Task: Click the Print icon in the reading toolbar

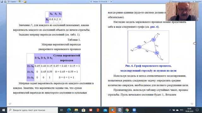Action: [5, 2]
